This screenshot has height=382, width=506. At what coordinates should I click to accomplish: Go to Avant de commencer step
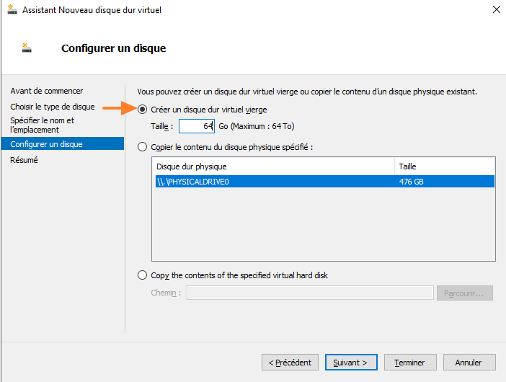point(47,91)
